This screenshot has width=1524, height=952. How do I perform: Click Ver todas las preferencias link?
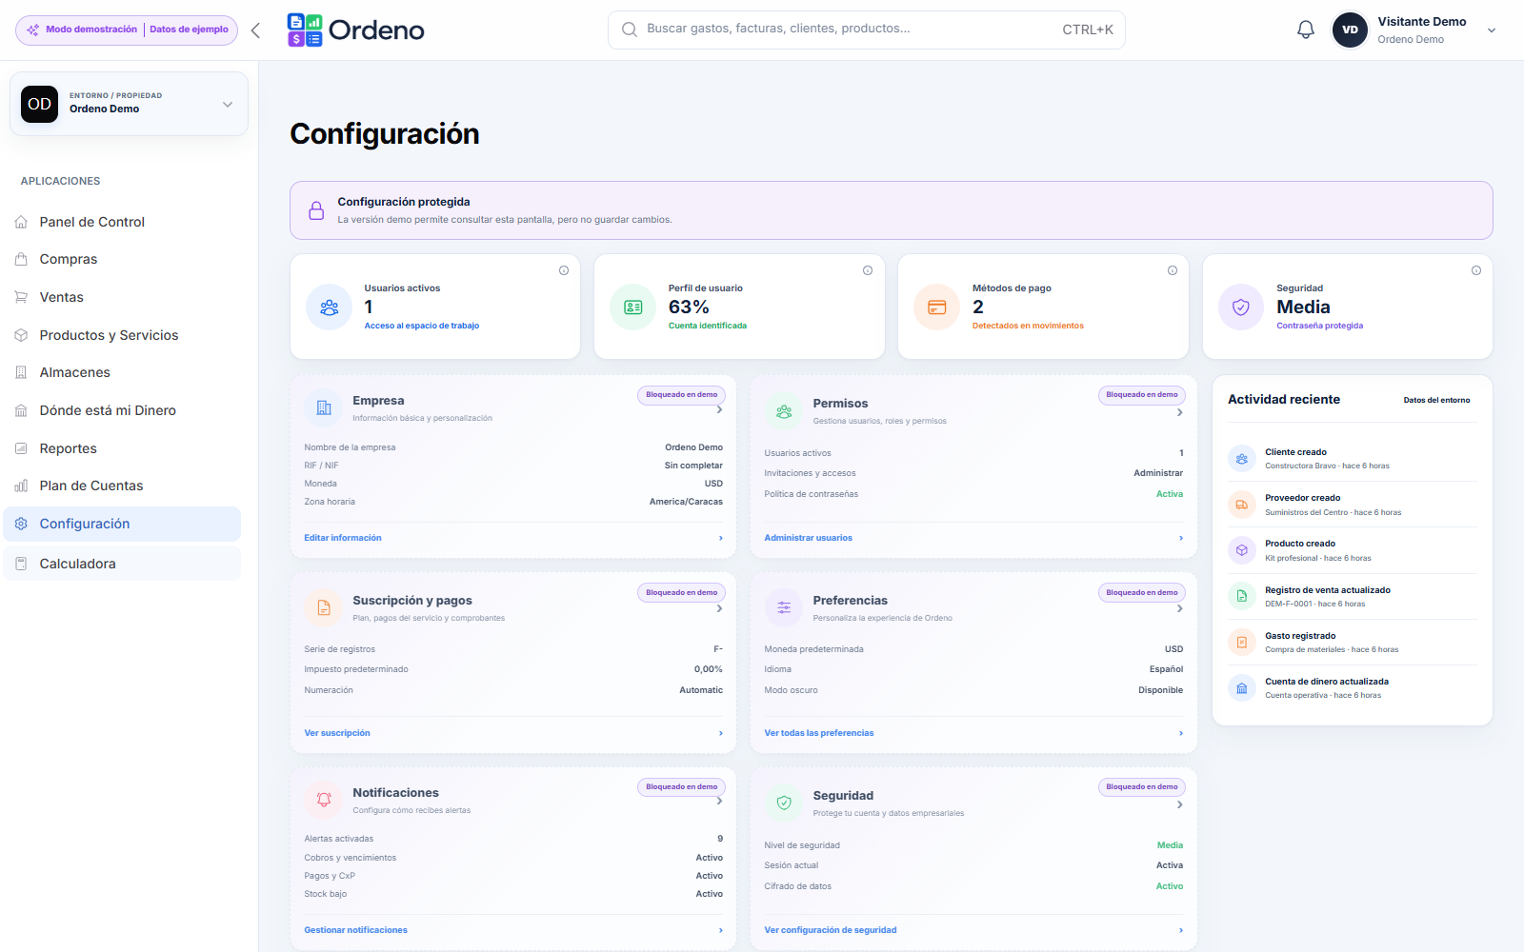[x=819, y=733]
